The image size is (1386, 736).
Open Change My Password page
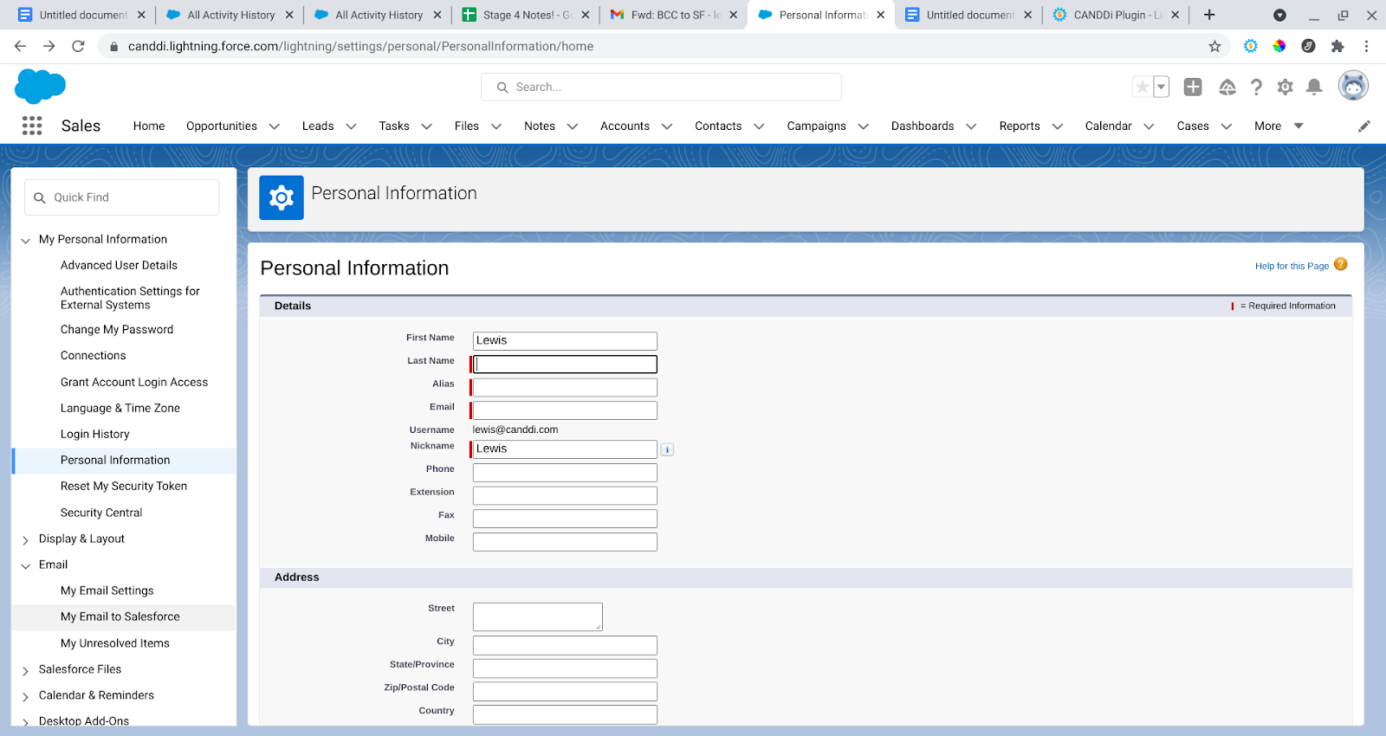click(x=117, y=329)
